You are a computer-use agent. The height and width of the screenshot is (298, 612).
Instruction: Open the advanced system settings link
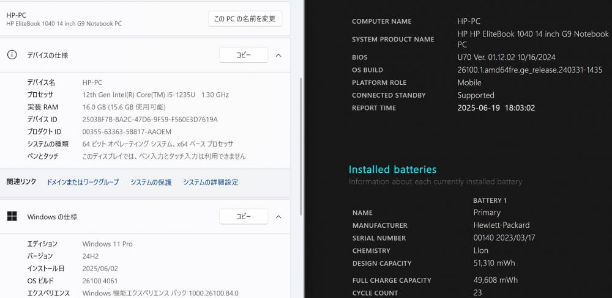211,182
